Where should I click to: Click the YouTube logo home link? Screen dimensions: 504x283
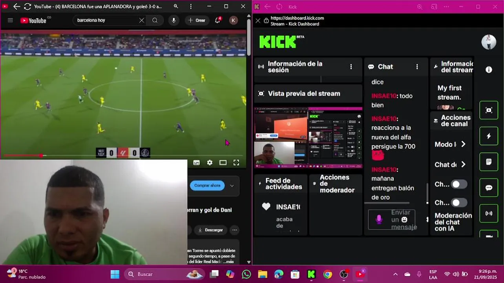tap(33, 20)
